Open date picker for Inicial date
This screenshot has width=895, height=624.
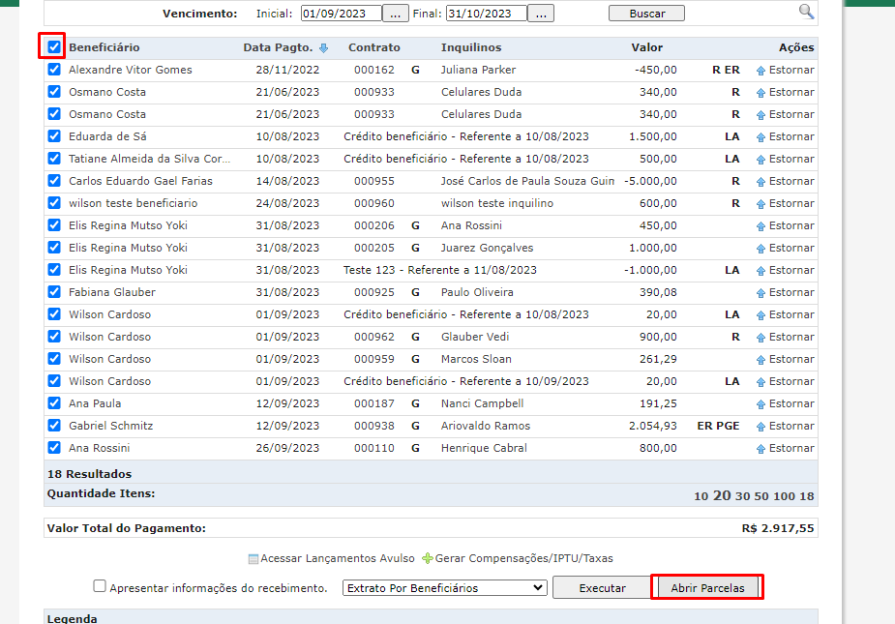click(395, 14)
